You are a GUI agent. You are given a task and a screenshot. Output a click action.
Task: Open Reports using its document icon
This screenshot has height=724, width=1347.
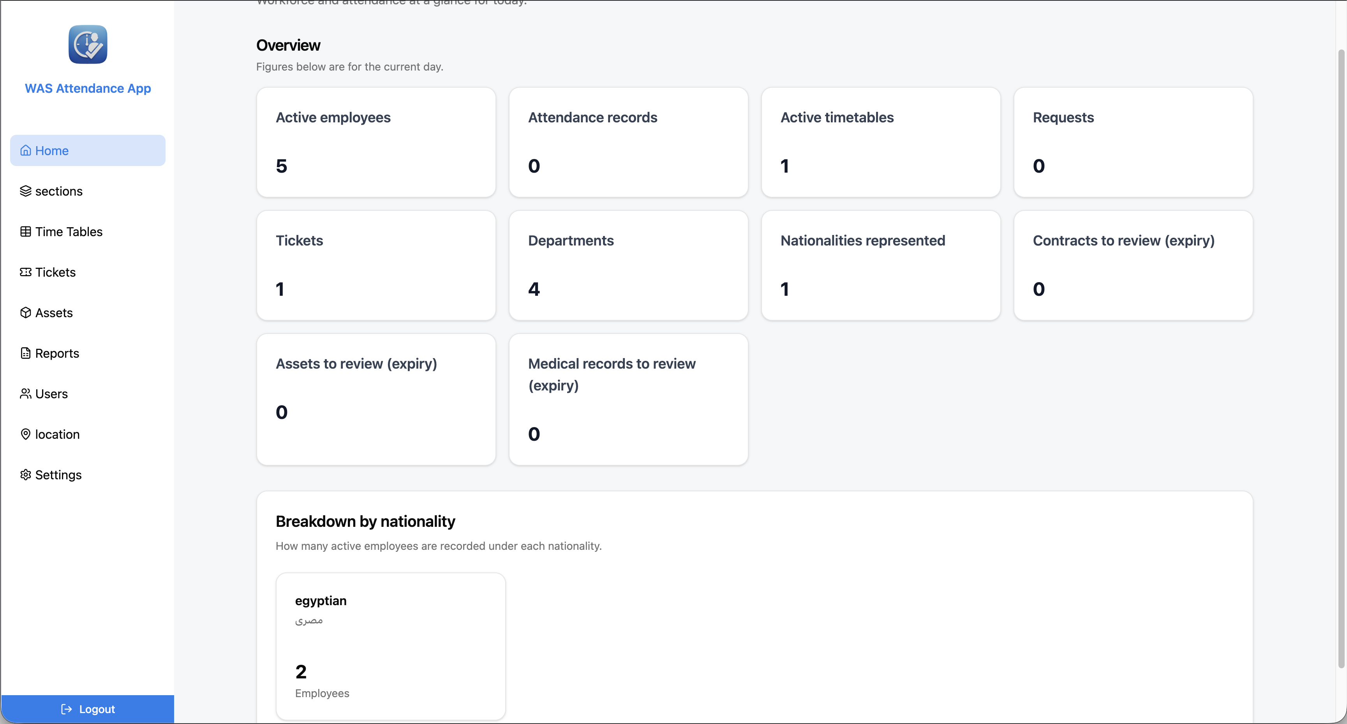point(26,353)
